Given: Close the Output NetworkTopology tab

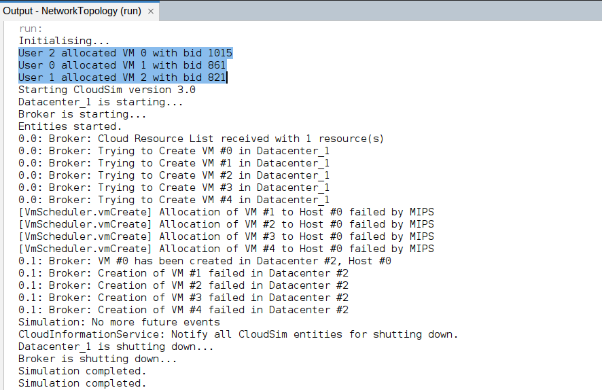Looking at the screenshot, I should [150, 12].
